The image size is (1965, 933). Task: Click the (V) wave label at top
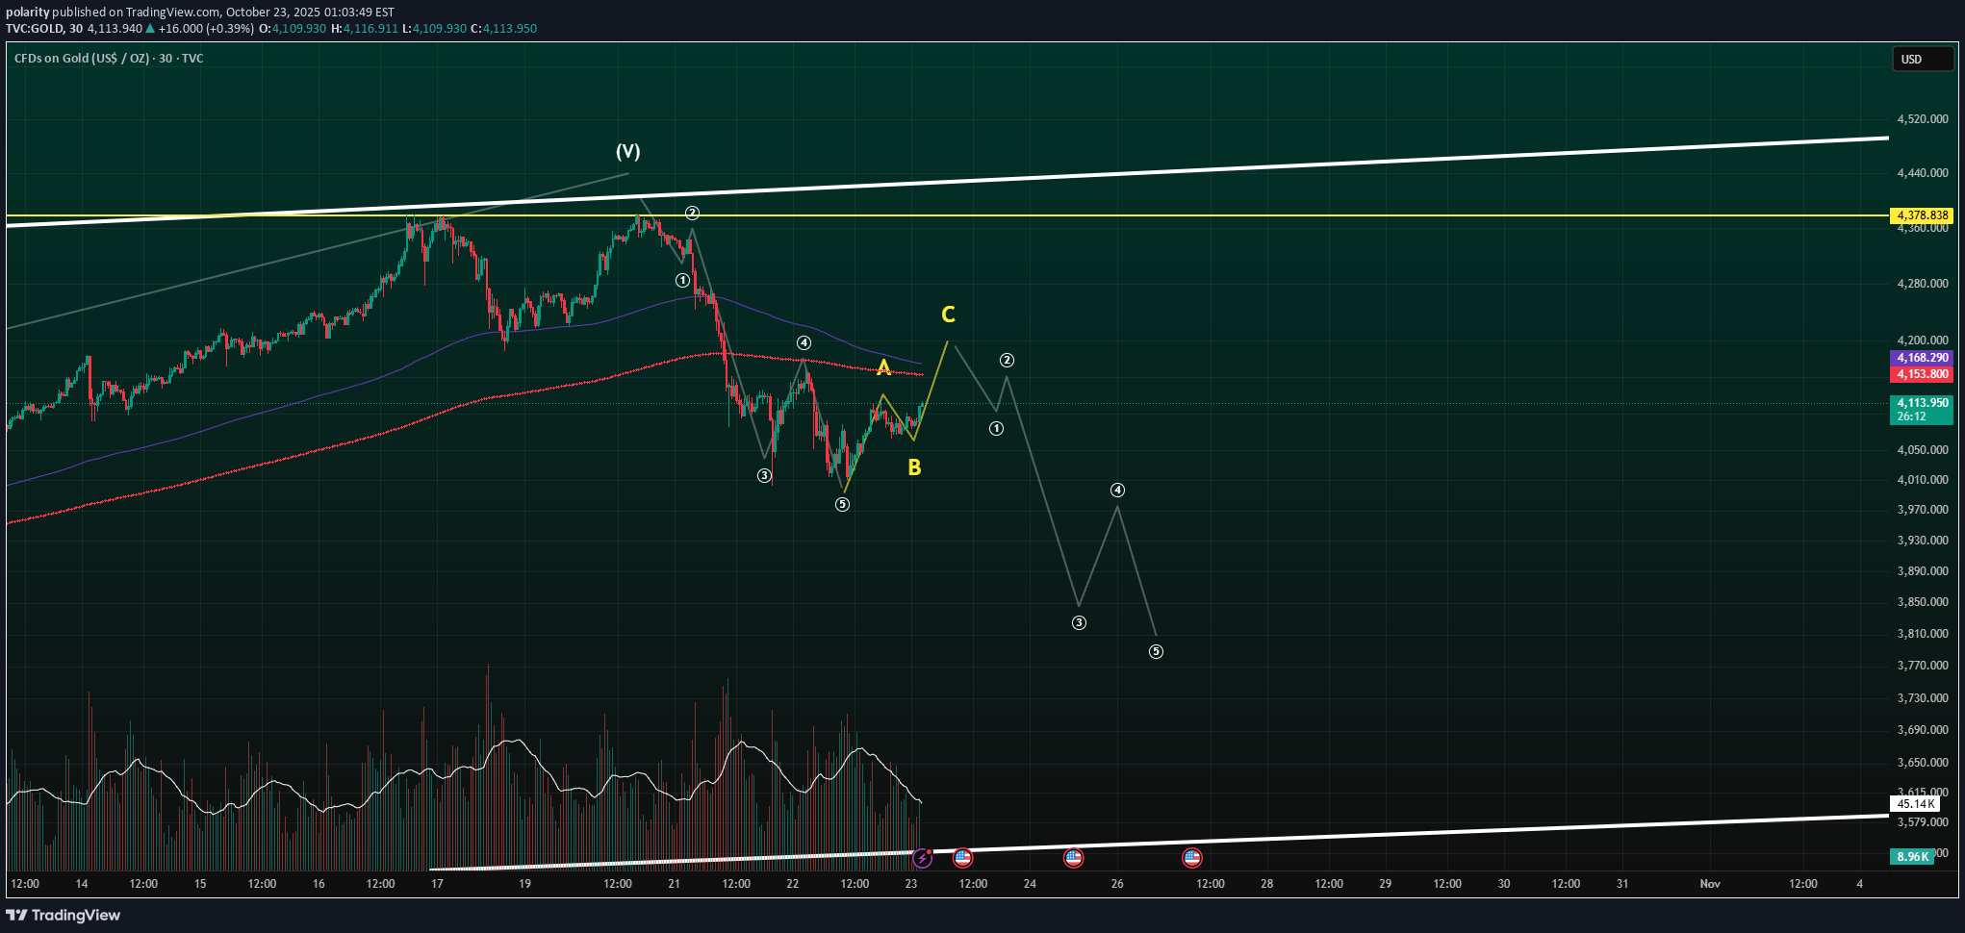(x=627, y=151)
